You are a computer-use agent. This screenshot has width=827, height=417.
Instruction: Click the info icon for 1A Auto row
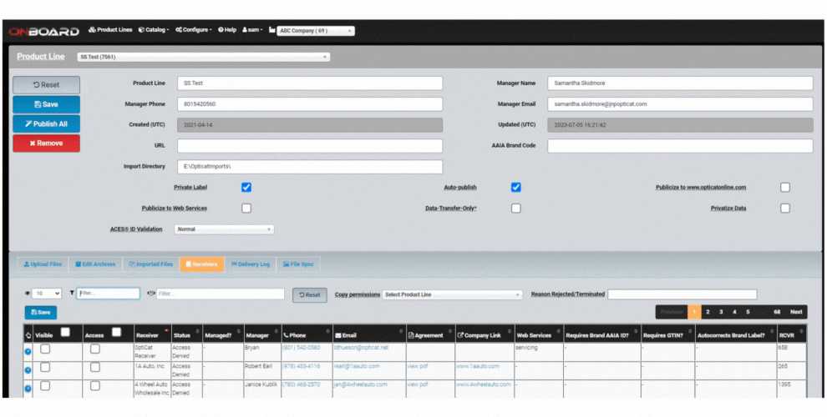tap(27, 367)
